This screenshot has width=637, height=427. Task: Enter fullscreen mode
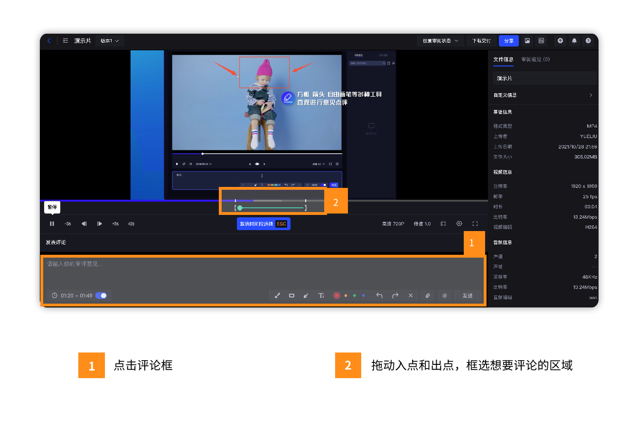tap(475, 224)
